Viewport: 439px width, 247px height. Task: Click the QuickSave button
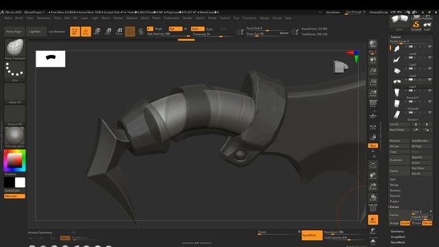[333, 12]
